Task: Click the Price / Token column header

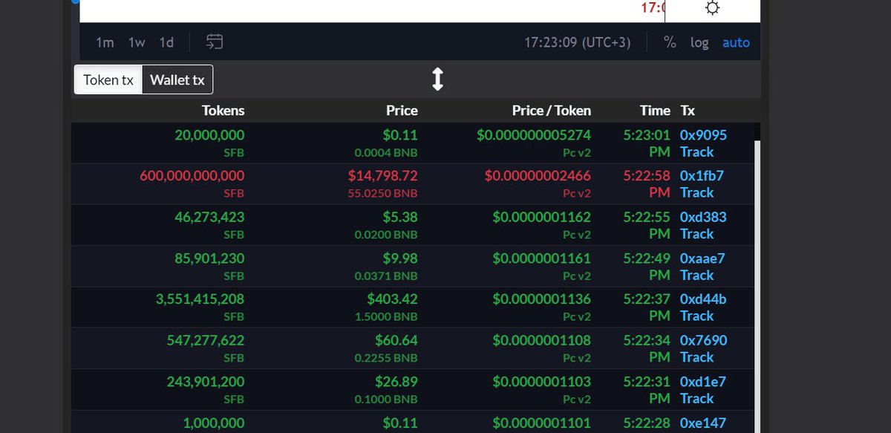Action: 552,111
